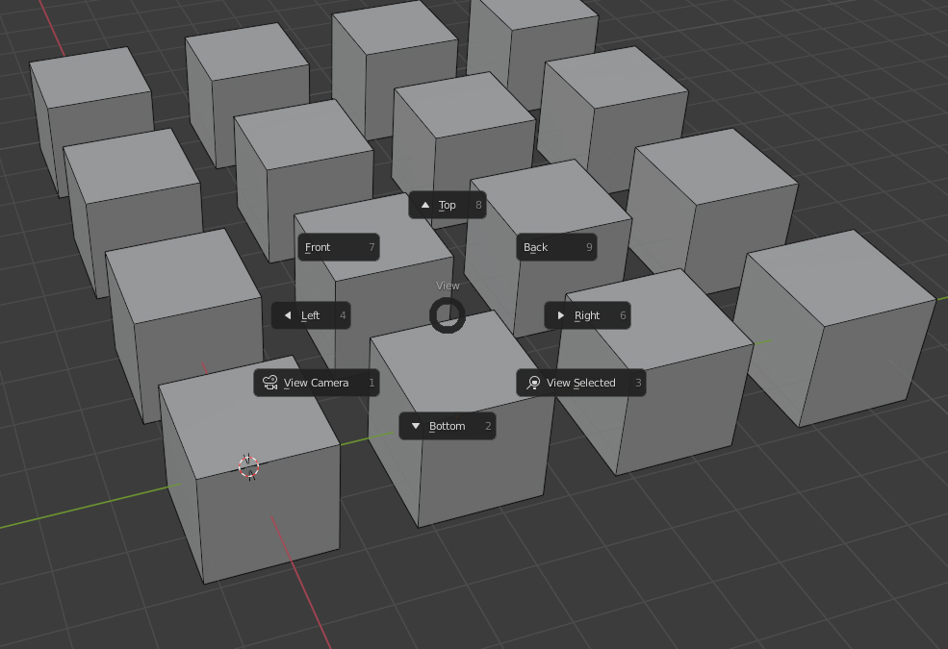Image resolution: width=948 pixels, height=649 pixels.
Task: Switch to Right view
Action: (588, 315)
